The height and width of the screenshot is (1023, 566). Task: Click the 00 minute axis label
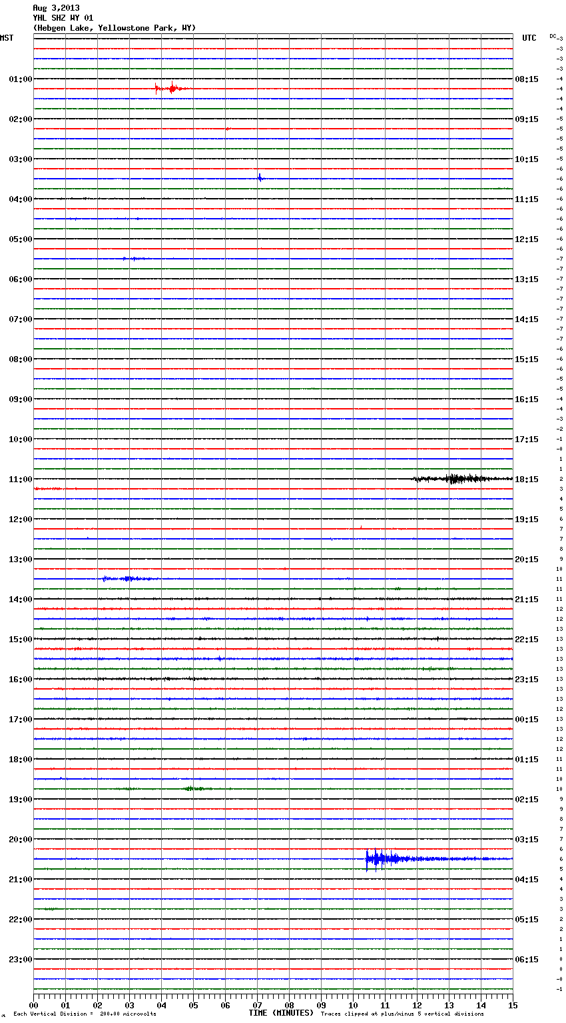coord(33,1005)
